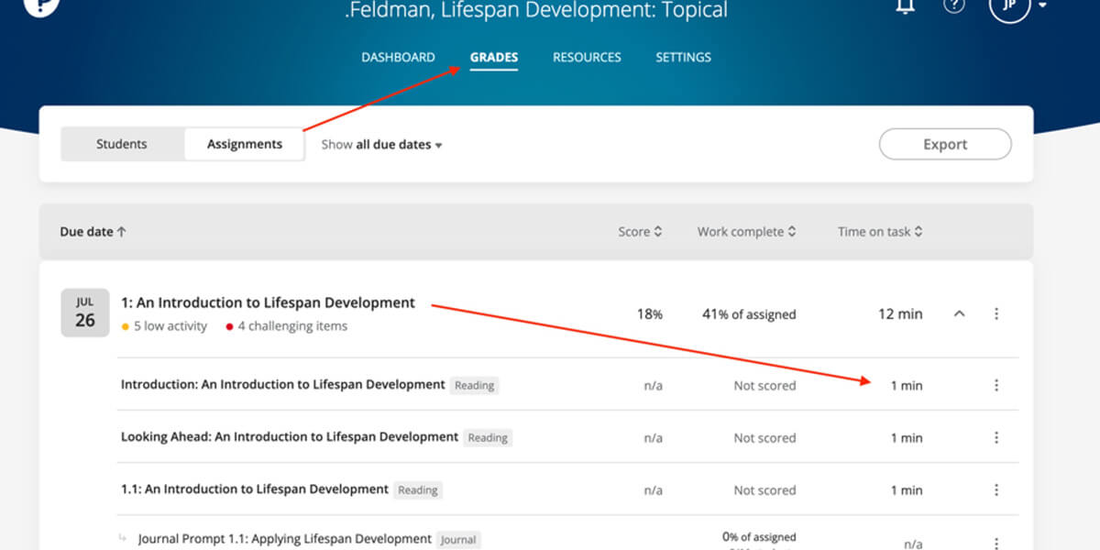This screenshot has height=550, width=1100.
Task: Open more options for chapter 1 assignment
Action: pyautogui.click(x=996, y=313)
